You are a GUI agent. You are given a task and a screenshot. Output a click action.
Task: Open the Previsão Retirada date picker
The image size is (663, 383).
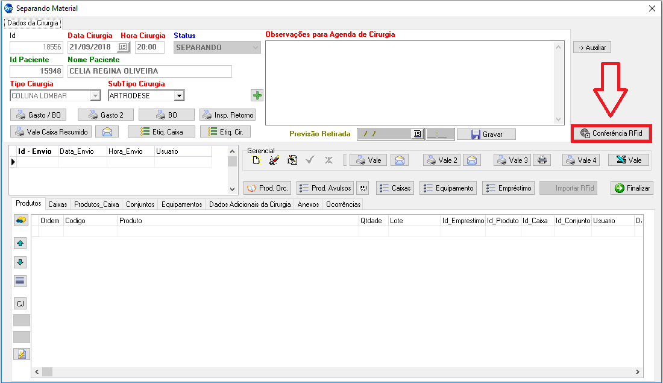click(x=417, y=134)
